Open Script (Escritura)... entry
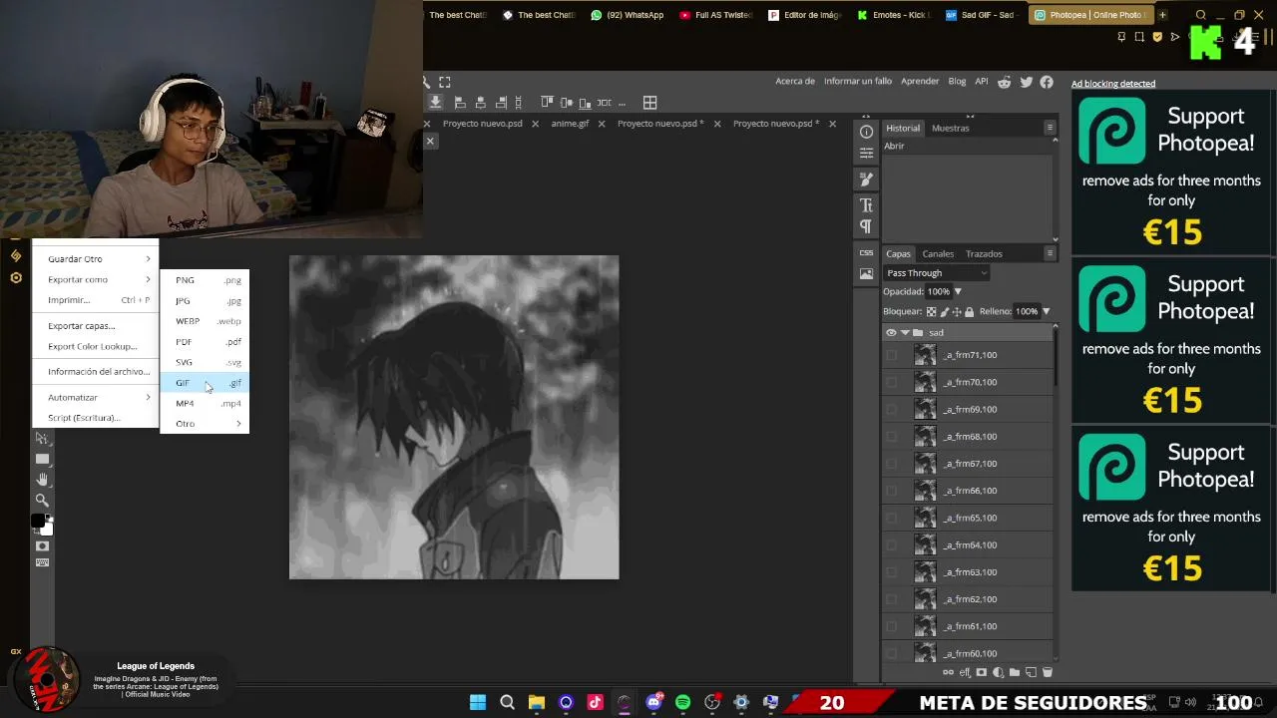Screen dimensions: 1277x718 96,418
